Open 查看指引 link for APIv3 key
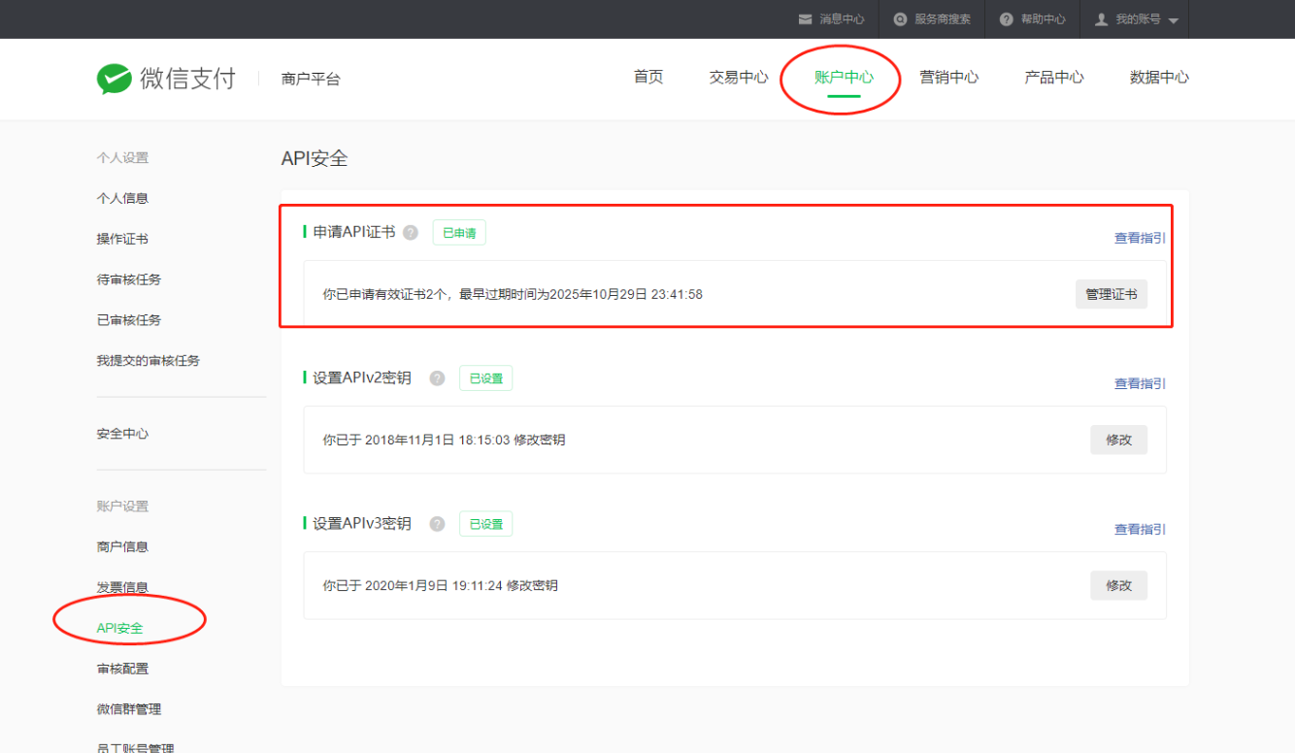1295x753 pixels. coord(1140,529)
